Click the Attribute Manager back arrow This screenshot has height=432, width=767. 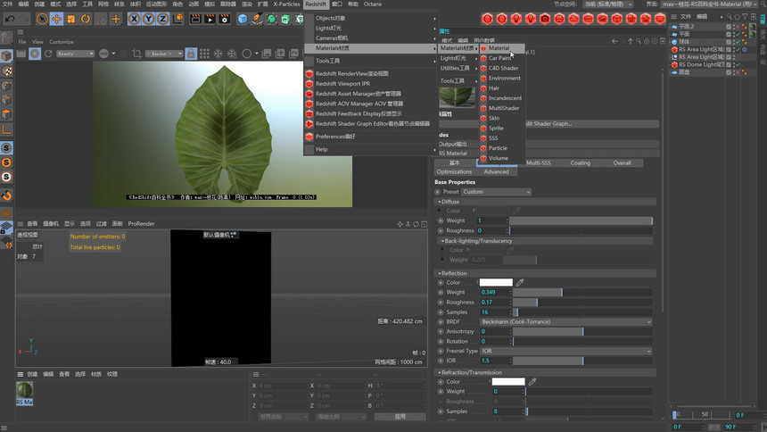click(x=614, y=41)
